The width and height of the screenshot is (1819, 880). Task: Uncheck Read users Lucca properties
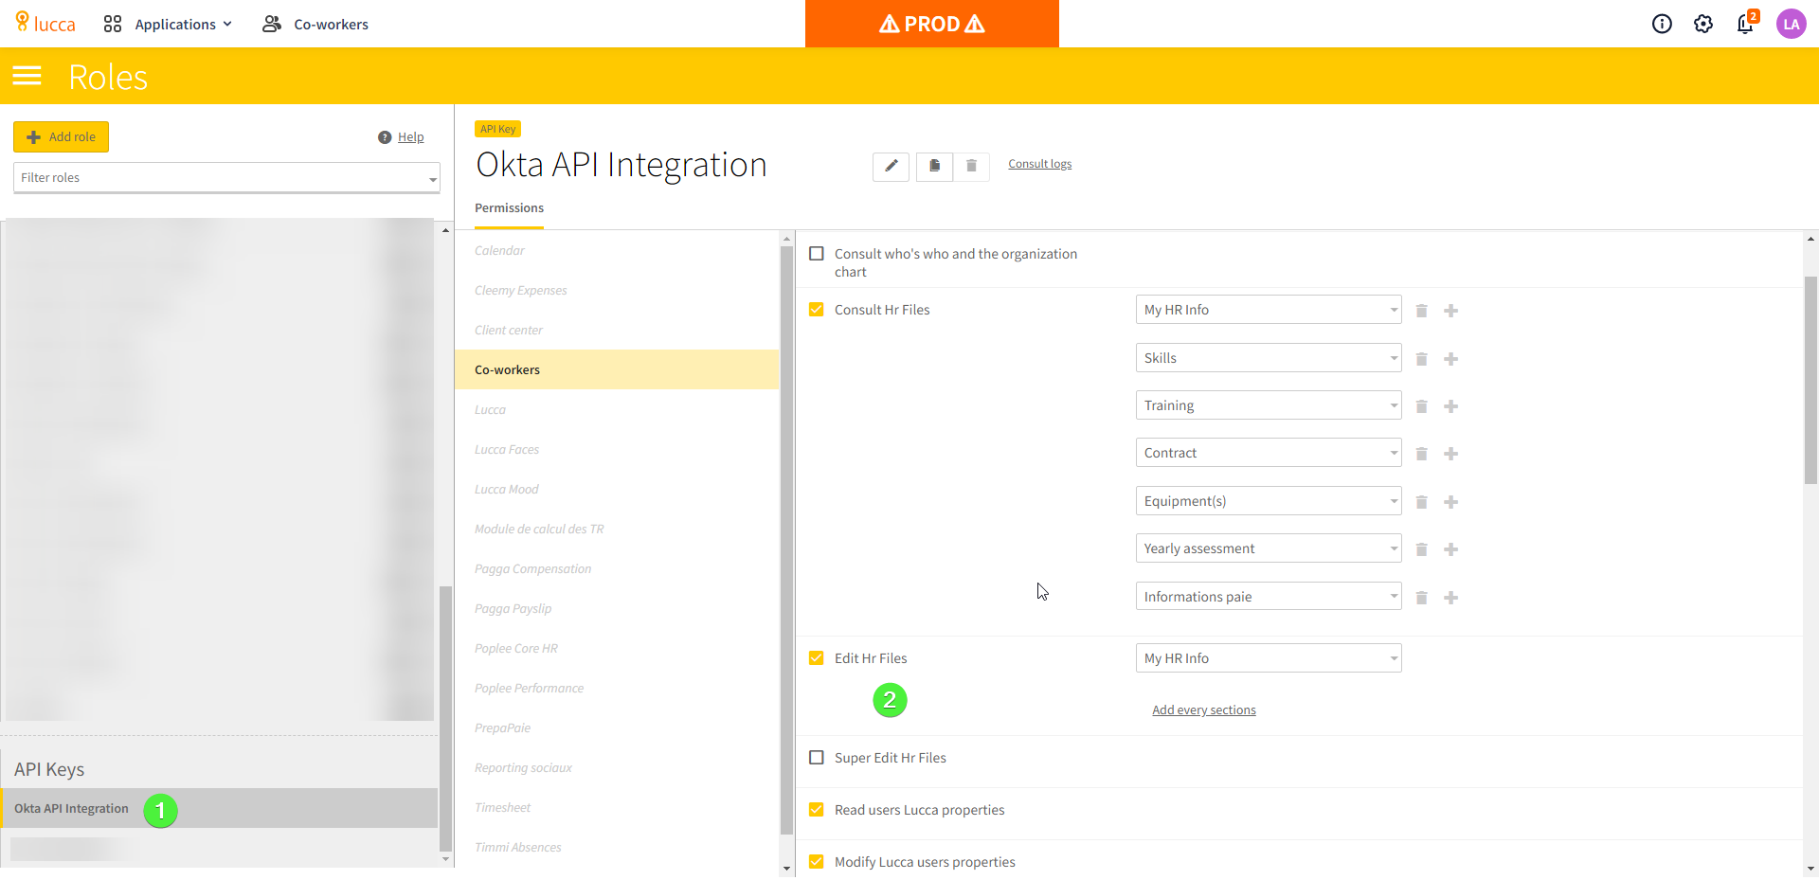pos(817,810)
